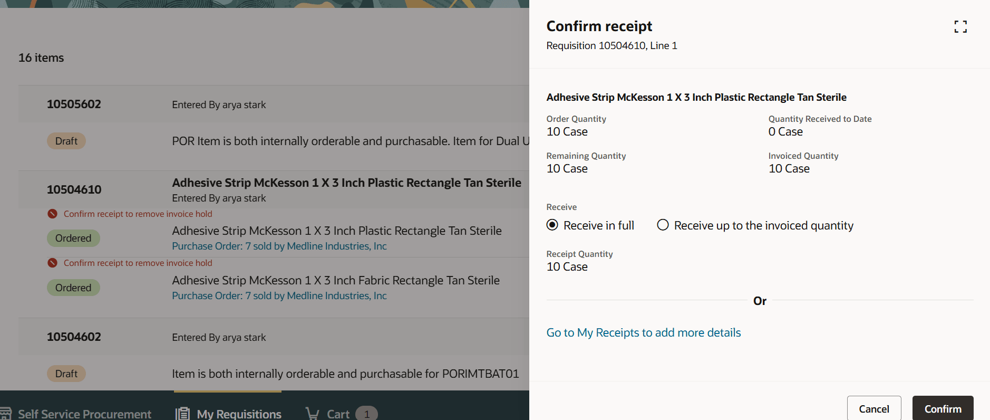
Task: Click the Ordered badge for Fabric strip
Action: [73, 288]
